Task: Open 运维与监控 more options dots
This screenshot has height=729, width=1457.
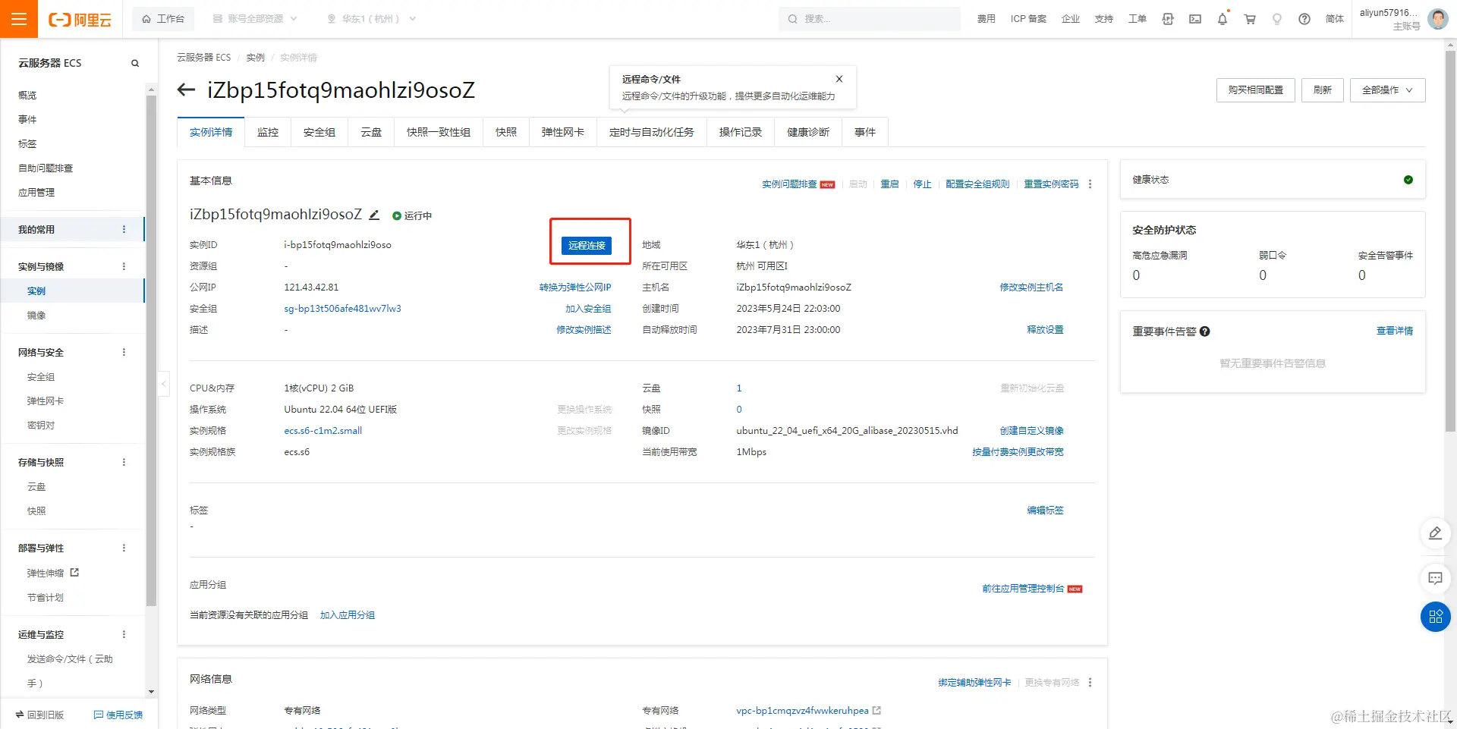Action: tap(124, 634)
